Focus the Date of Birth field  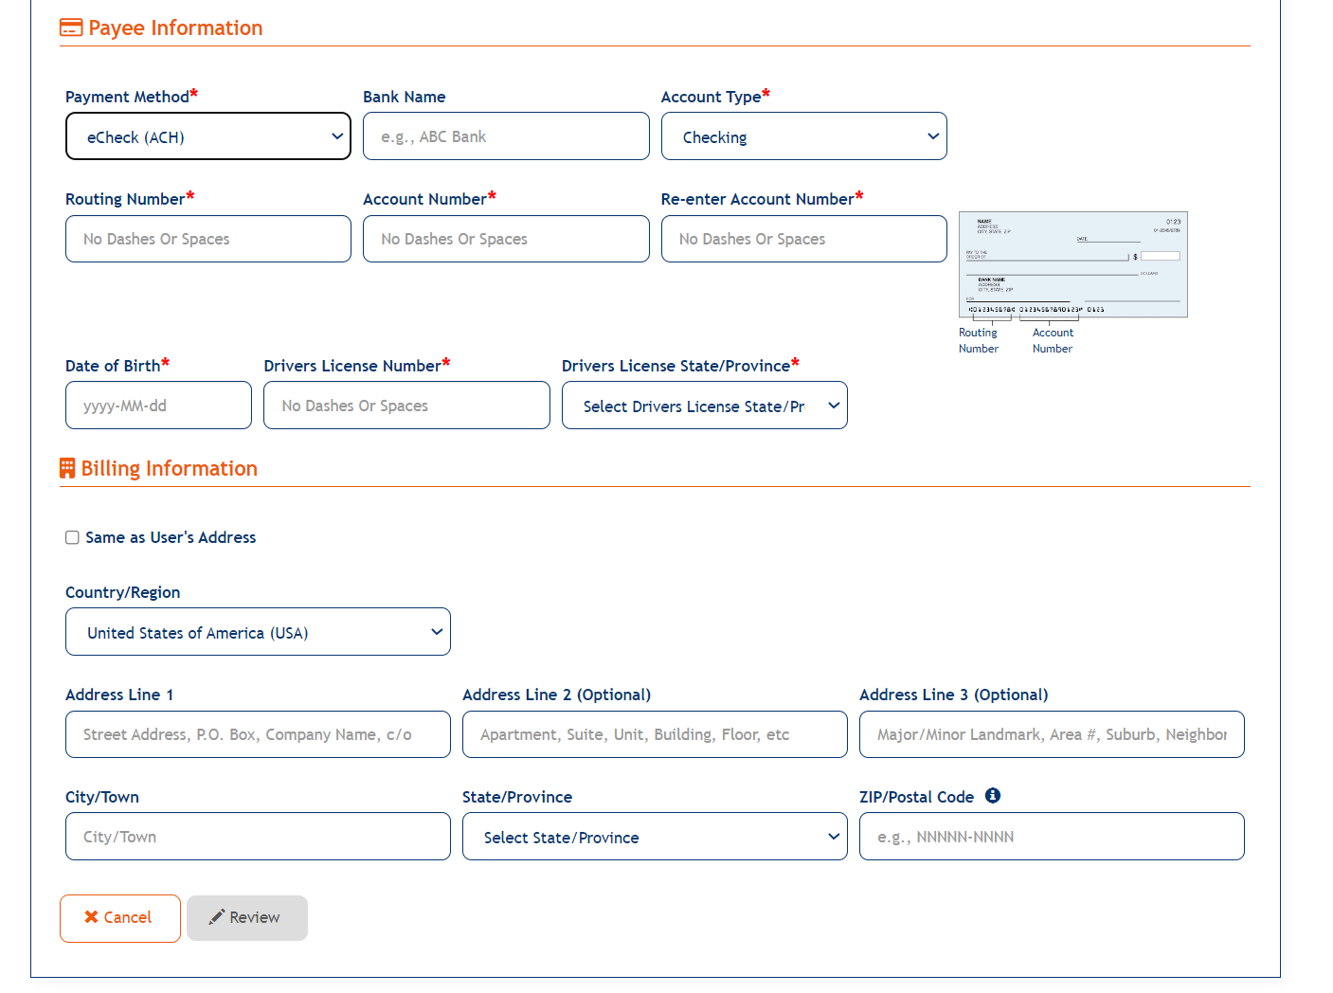coord(158,406)
